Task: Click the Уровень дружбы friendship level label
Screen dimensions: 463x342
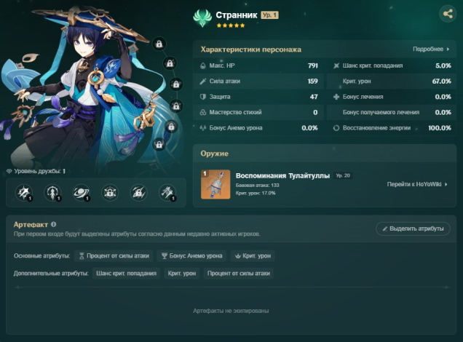Action: (36, 171)
